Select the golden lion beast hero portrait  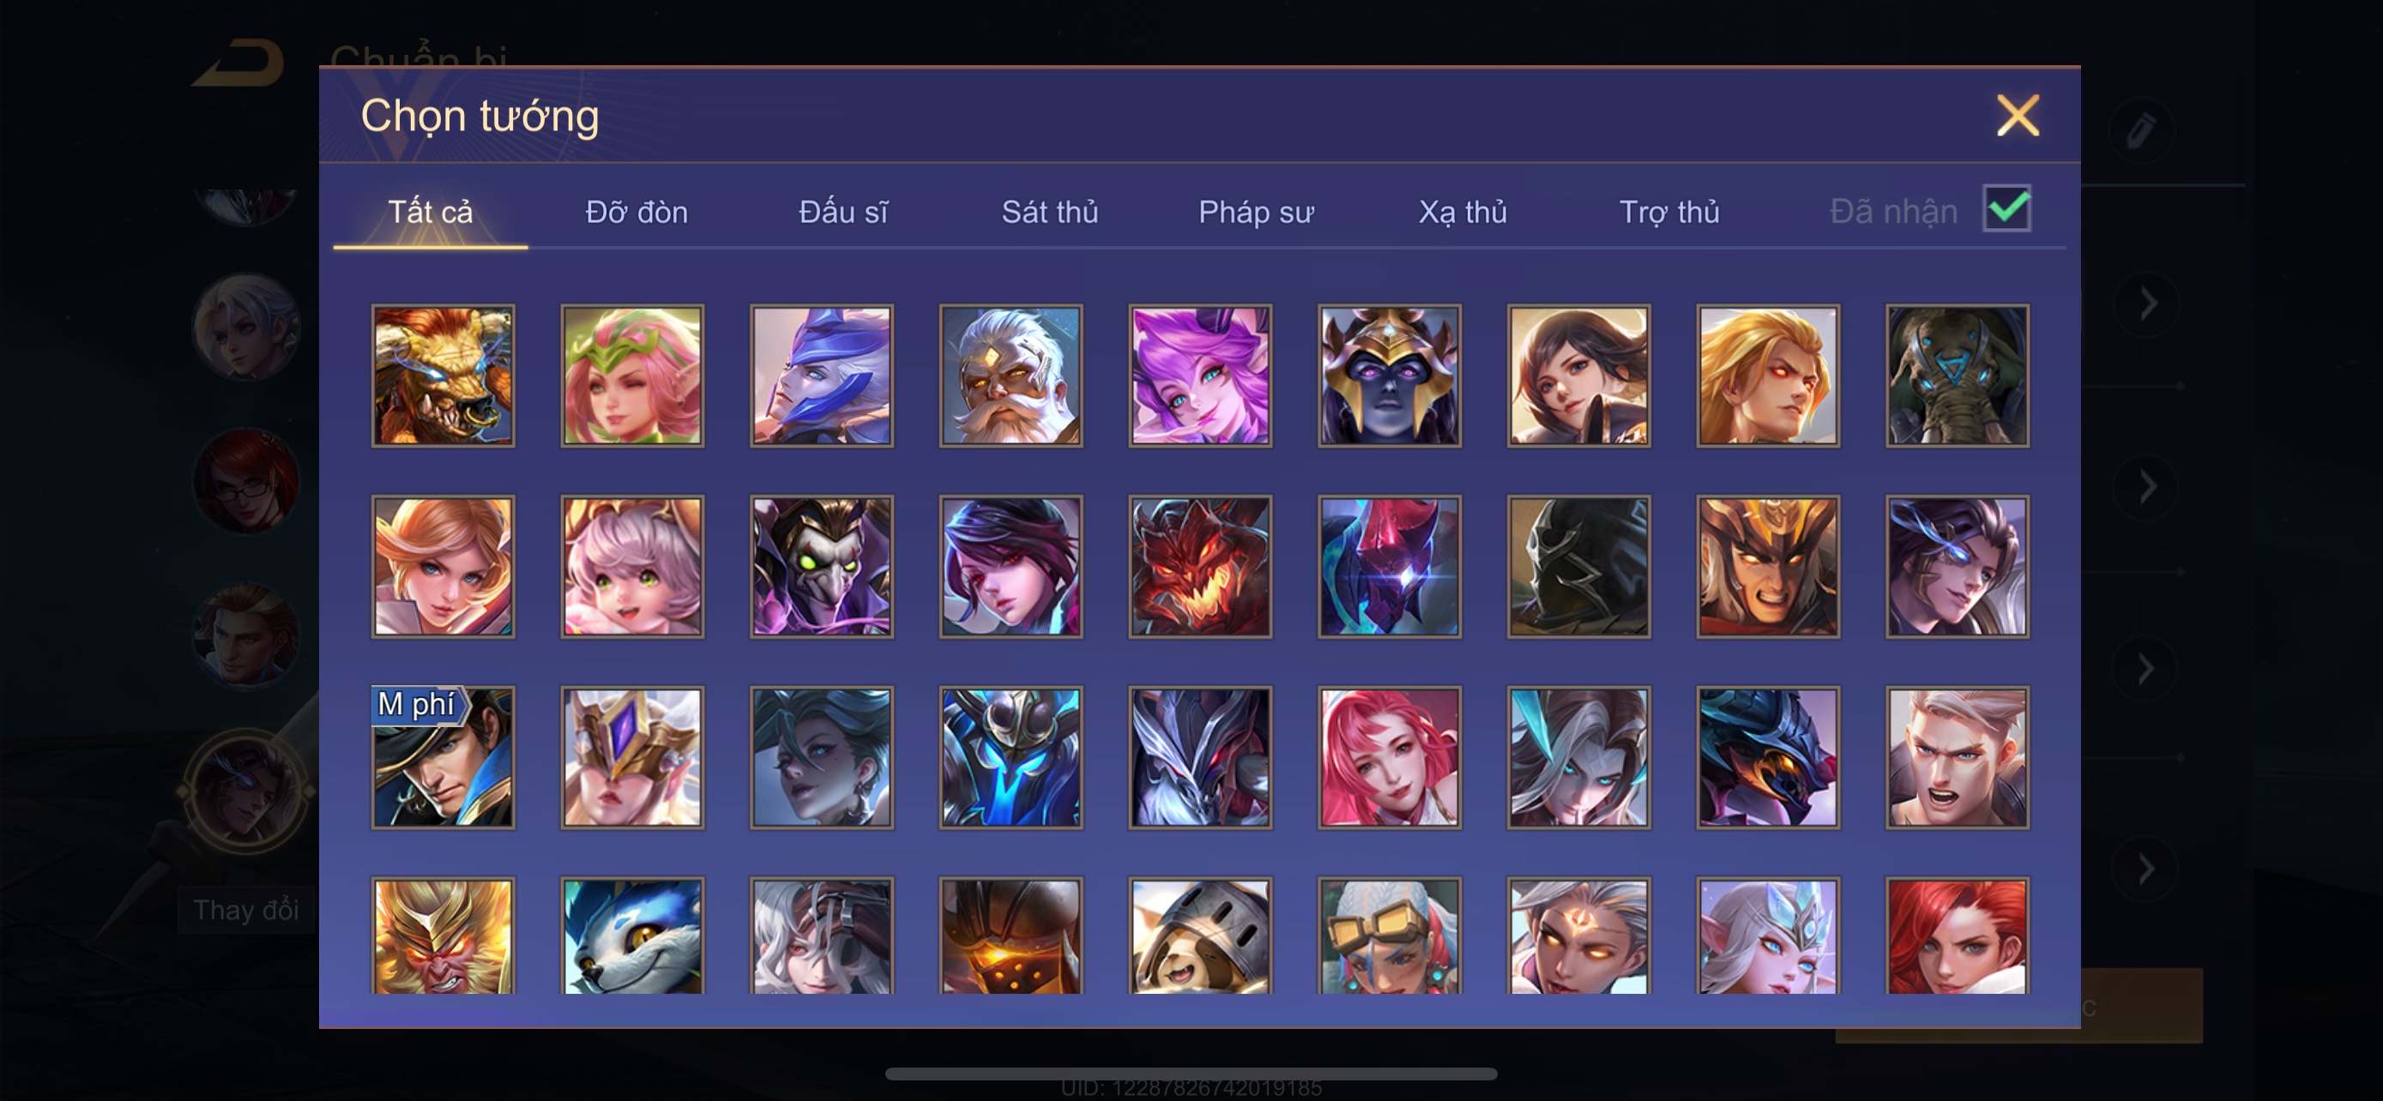443,376
